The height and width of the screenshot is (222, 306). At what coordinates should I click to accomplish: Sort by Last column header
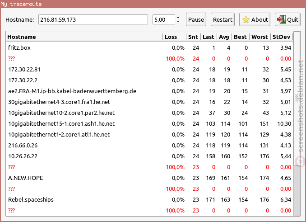click(209, 37)
